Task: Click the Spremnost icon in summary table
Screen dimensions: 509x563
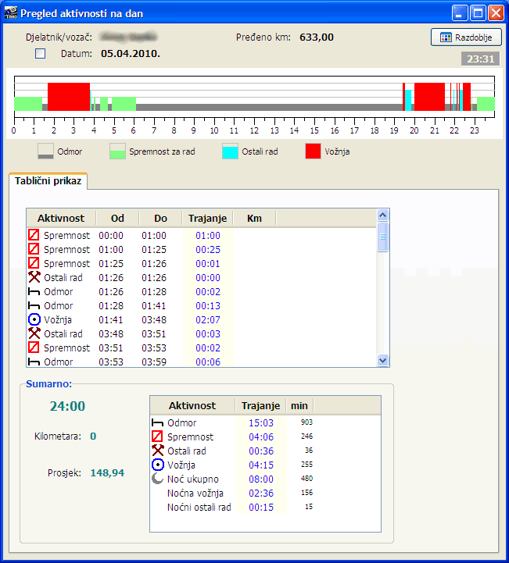Action: 157,437
